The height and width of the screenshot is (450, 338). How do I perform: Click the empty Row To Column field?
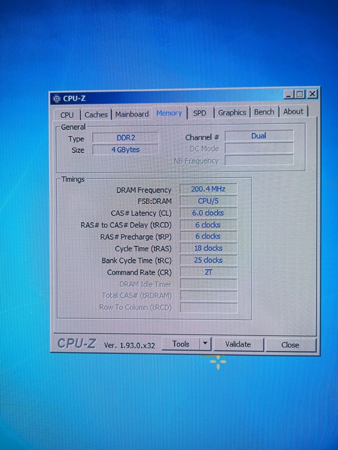208,308
